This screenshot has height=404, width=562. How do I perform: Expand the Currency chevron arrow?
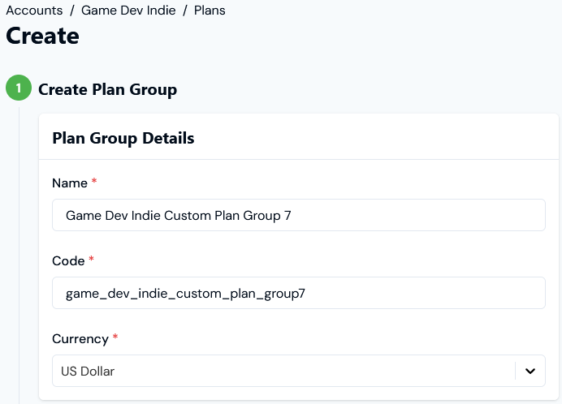[x=530, y=371]
